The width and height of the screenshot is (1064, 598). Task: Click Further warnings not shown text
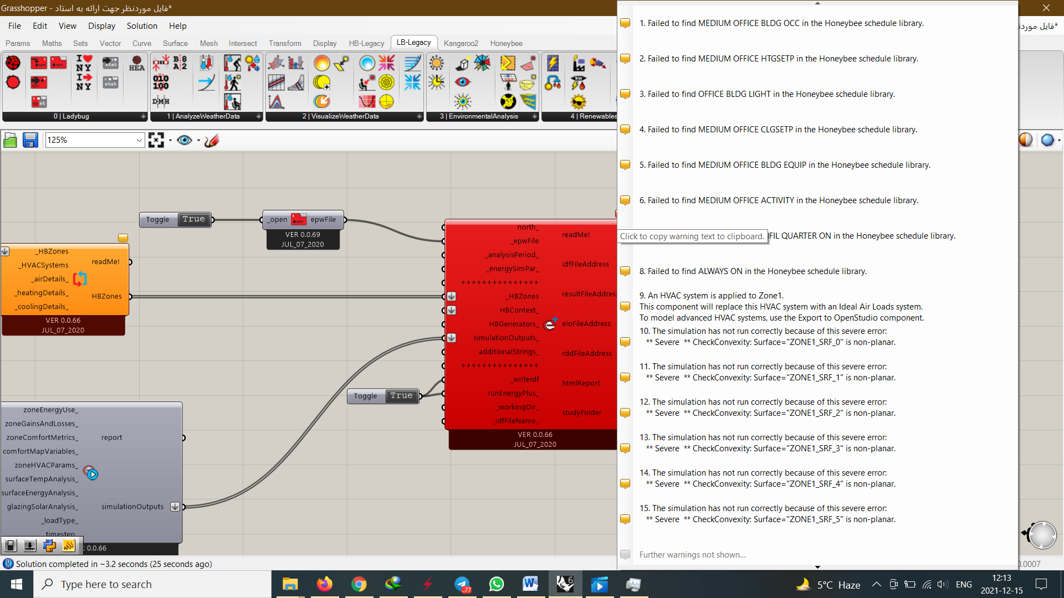pos(692,555)
